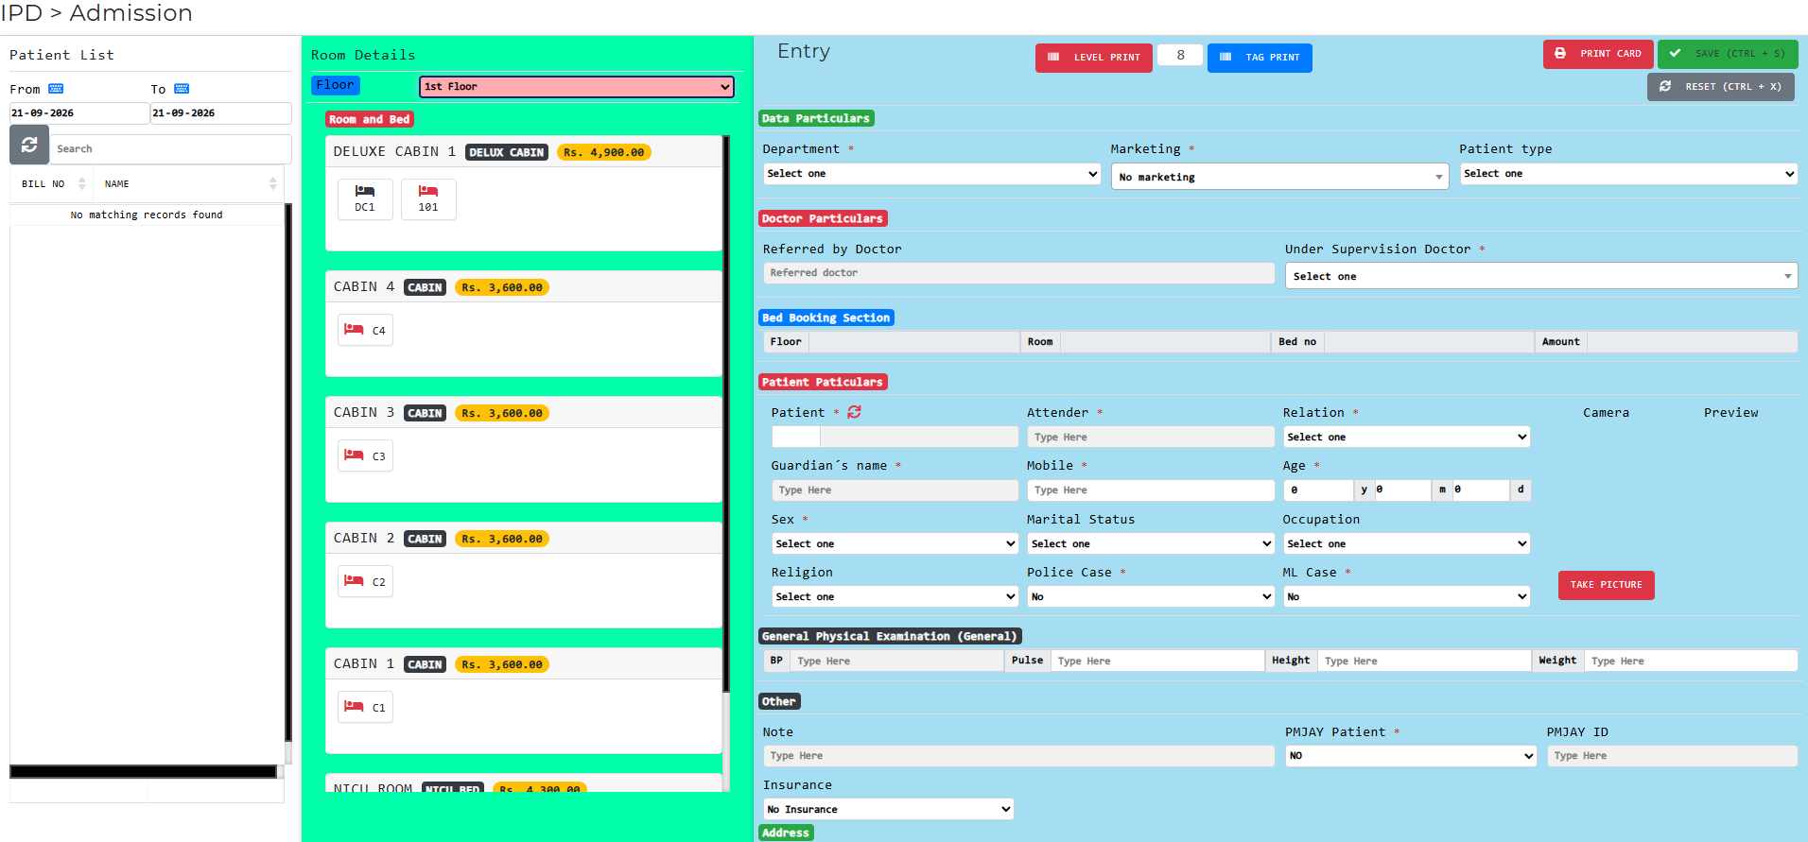Click the Patient List search field

pyautogui.click(x=170, y=149)
